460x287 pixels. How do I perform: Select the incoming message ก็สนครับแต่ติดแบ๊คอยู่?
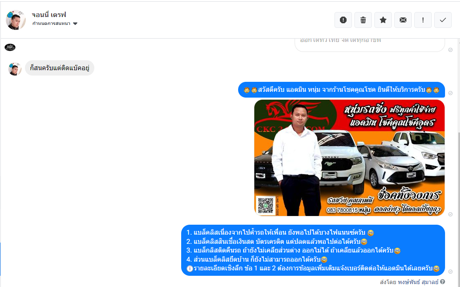(59, 68)
